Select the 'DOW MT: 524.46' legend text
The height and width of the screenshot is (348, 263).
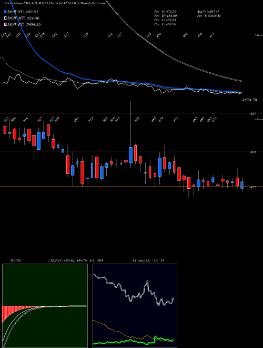tap(24, 18)
